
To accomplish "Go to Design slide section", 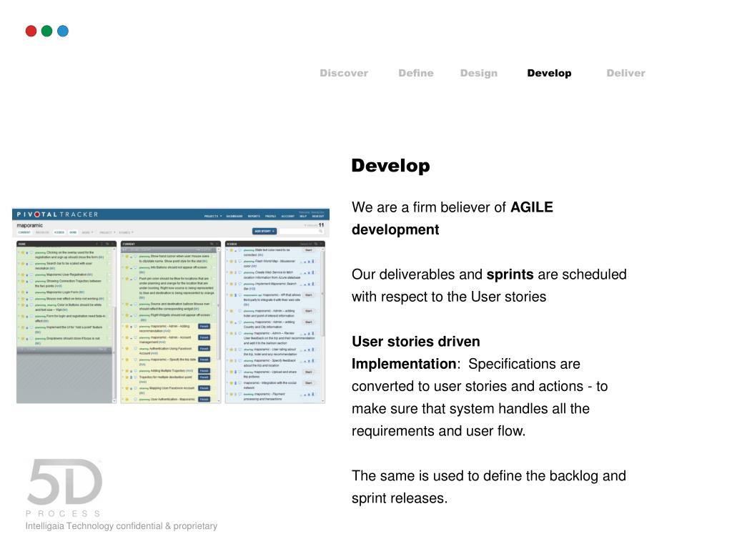I will 479,74.
